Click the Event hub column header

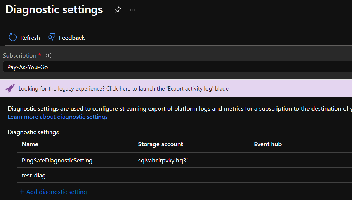point(268,144)
